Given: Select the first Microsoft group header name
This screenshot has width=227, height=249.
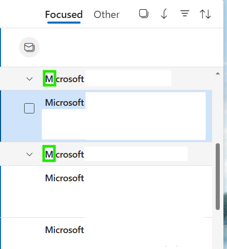Looking at the screenshot, I should click(64, 79).
